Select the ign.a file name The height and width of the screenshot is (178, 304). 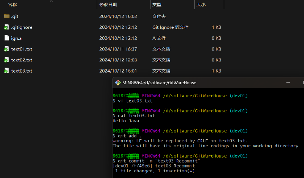pyautogui.click(x=16, y=38)
